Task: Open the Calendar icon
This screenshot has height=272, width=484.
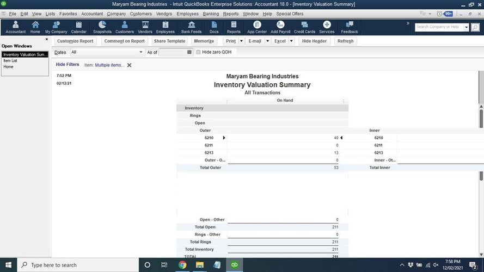Action: pyautogui.click(x=79, y=27)
